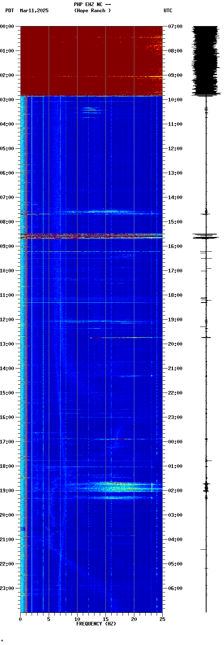This screenshot has width=224, height=645.
Task: Click the UTC-side '08:00' time label
Action: click(175, 51)
